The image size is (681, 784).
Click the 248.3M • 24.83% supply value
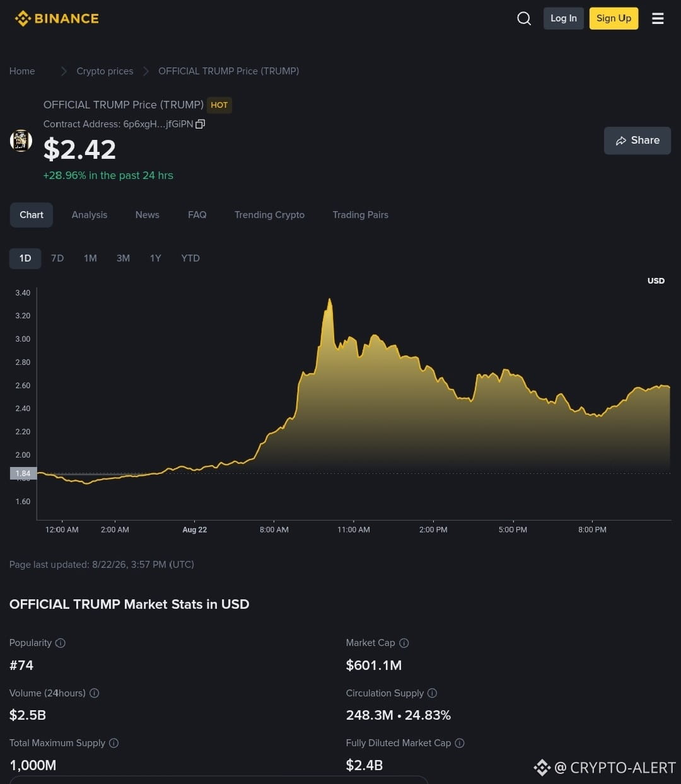coord(399,715)
